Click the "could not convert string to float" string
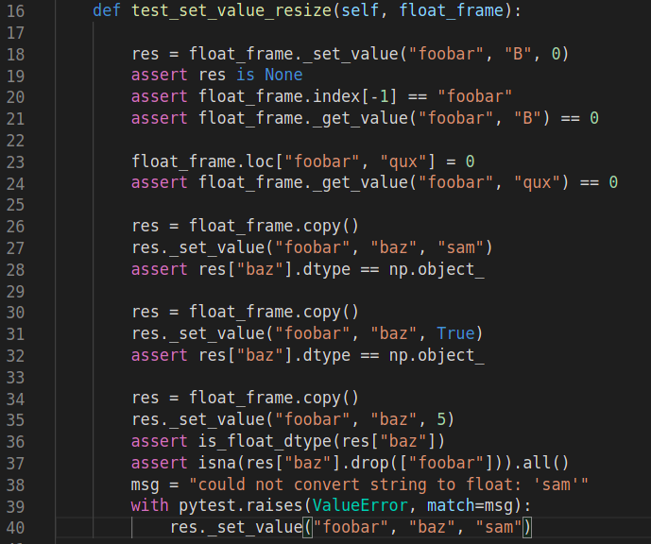Screen dimensions: 651x544 point(389,484)
